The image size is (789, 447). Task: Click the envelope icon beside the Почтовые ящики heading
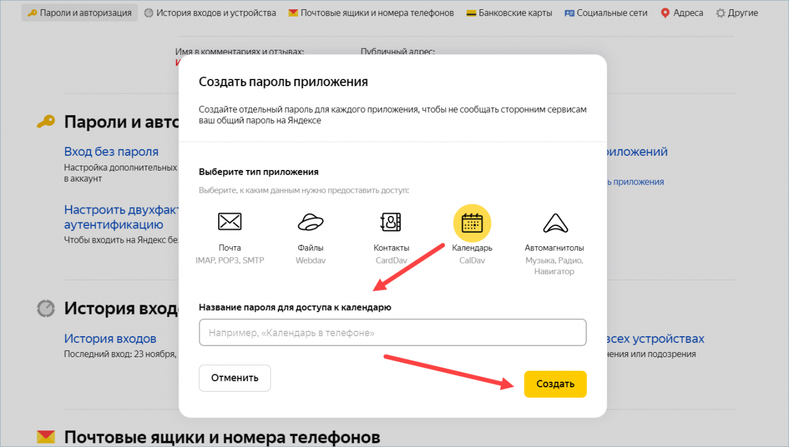pos(46,437)
